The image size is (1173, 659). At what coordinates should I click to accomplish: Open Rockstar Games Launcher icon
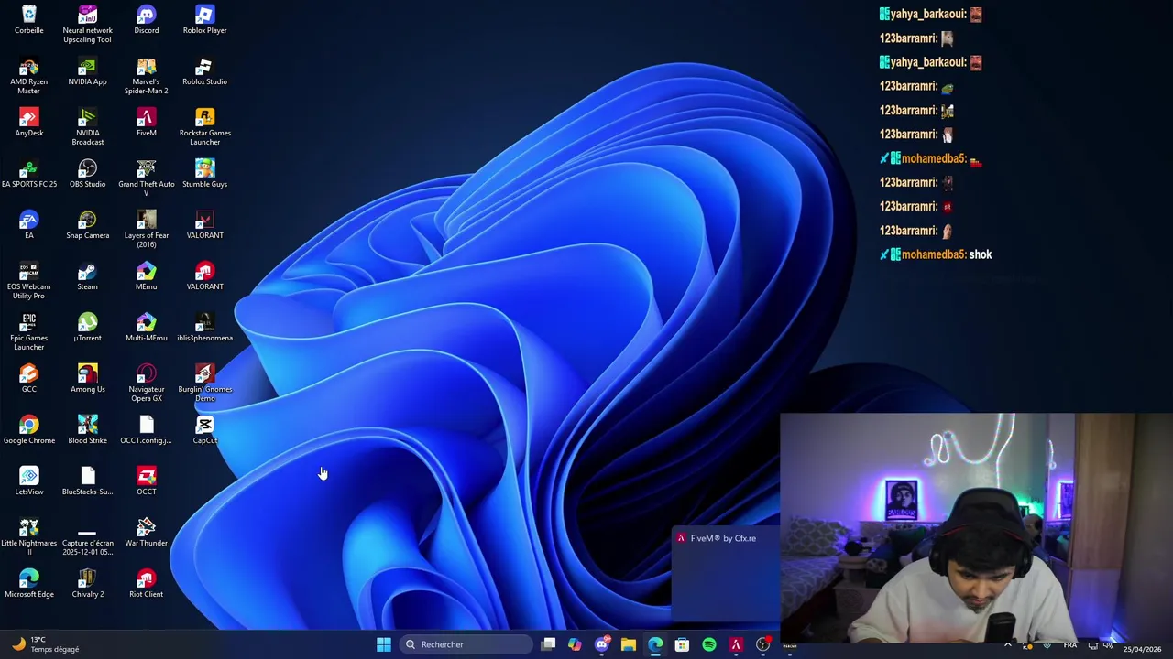204,127
